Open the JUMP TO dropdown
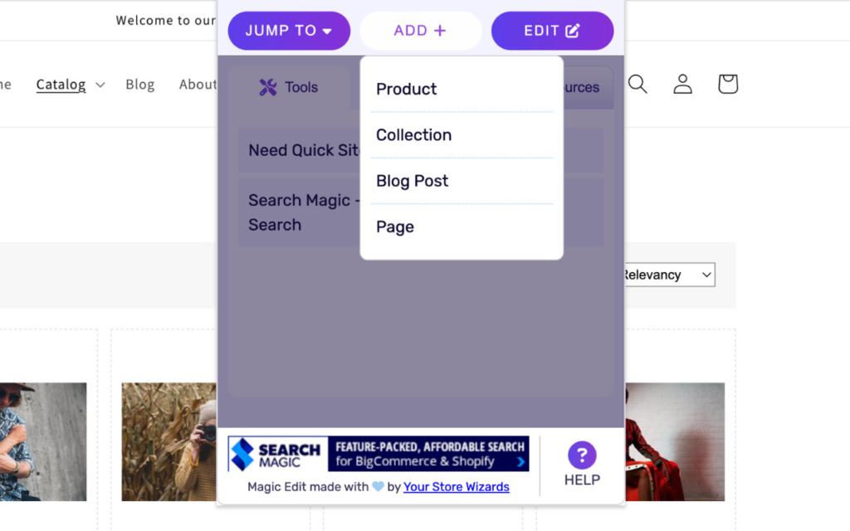 tap(289, 30)
